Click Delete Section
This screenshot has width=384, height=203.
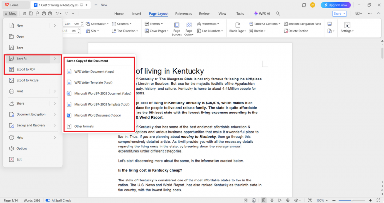point(296,31)
